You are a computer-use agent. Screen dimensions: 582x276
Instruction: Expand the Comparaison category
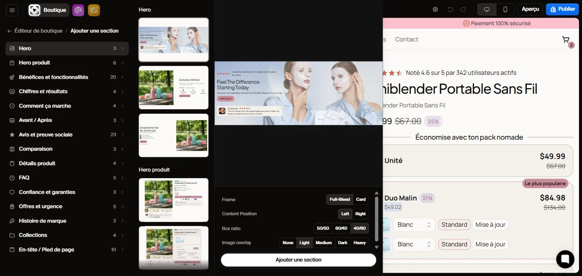(67, 149)
